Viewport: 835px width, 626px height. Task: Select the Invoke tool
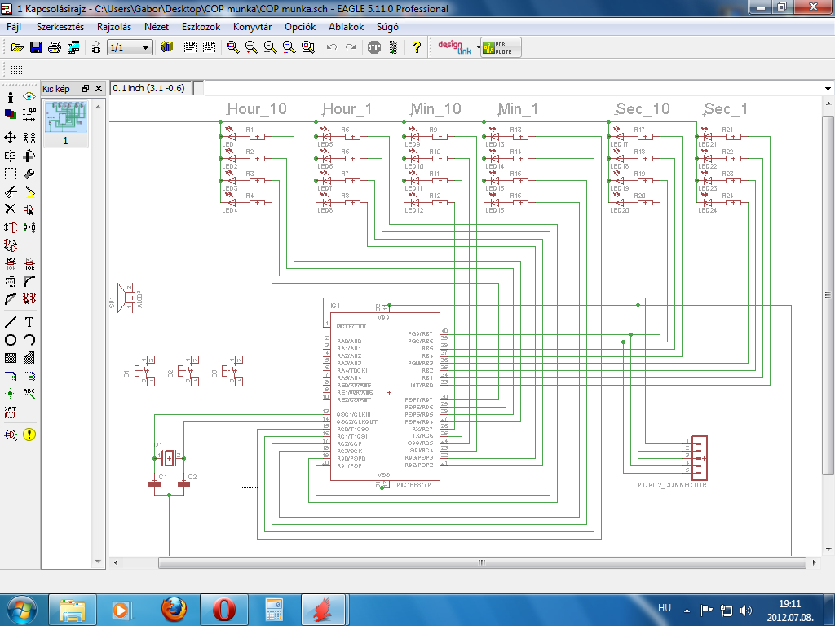coord(29,299)
